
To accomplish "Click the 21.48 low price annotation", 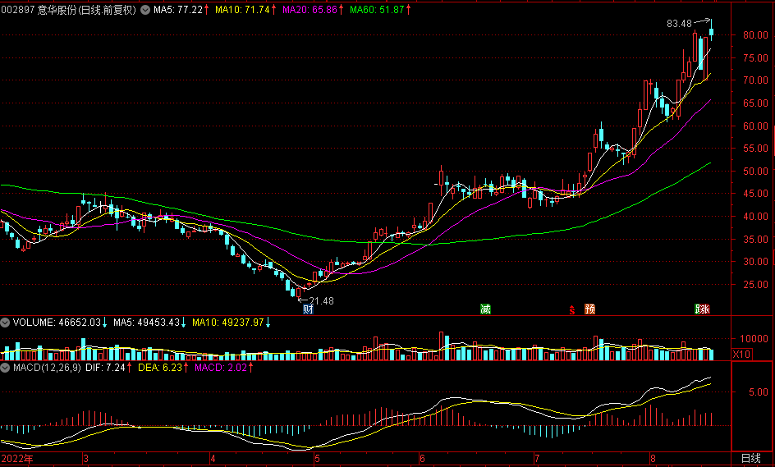I will pos(321,300).
